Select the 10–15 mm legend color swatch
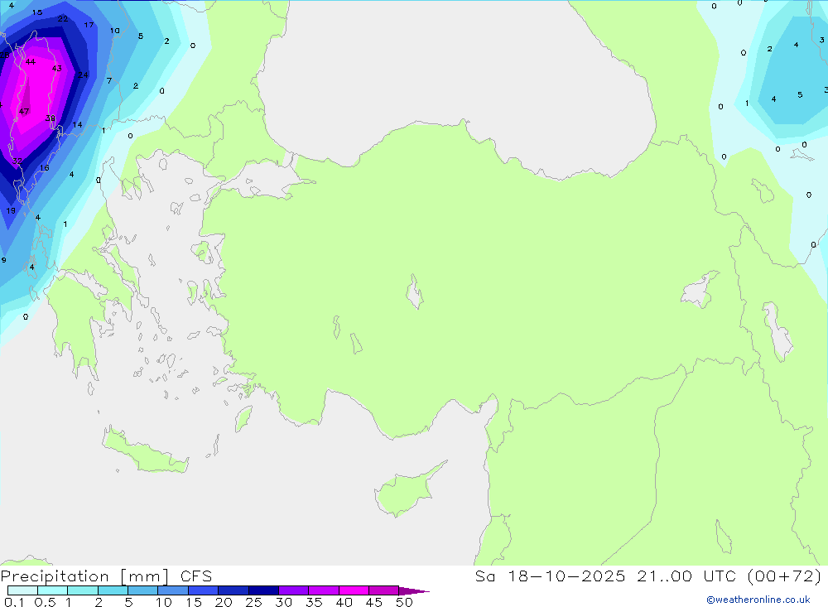Image resolution: width=828 pixels, height=607 pixels. [x=173, y=590]
